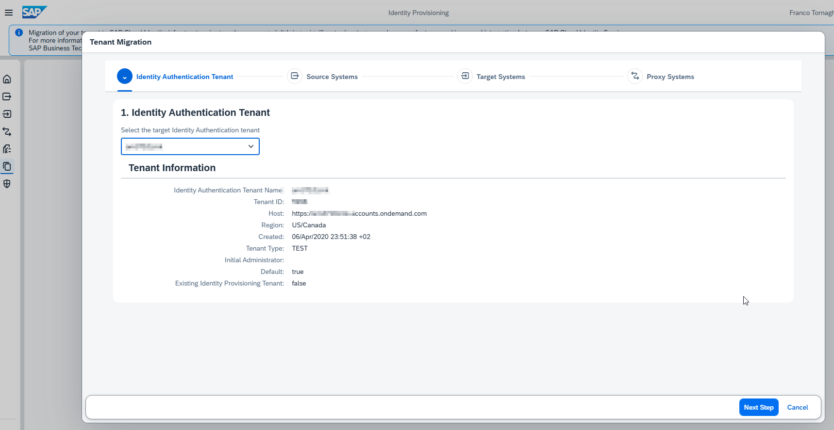Click the Proxy Systems step icon

click(635, 77)
